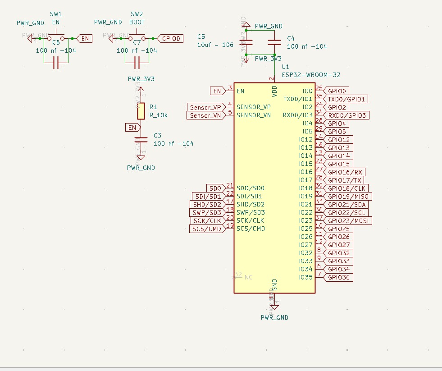Click the Sensor_VP global label
This screenshot has width=442, height=371.
(206, 107)
